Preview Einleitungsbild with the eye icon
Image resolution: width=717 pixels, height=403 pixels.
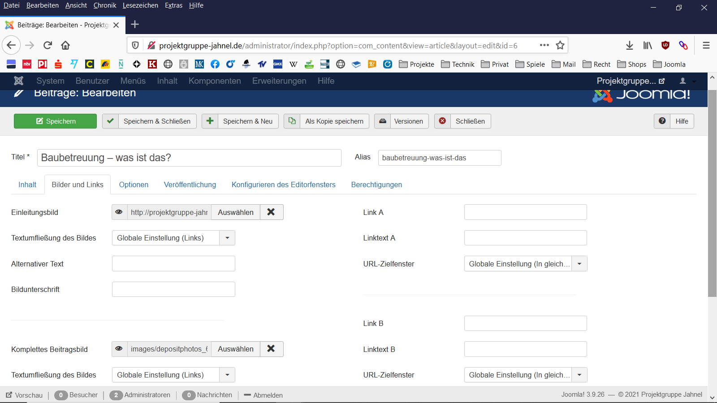click(119, 212)
